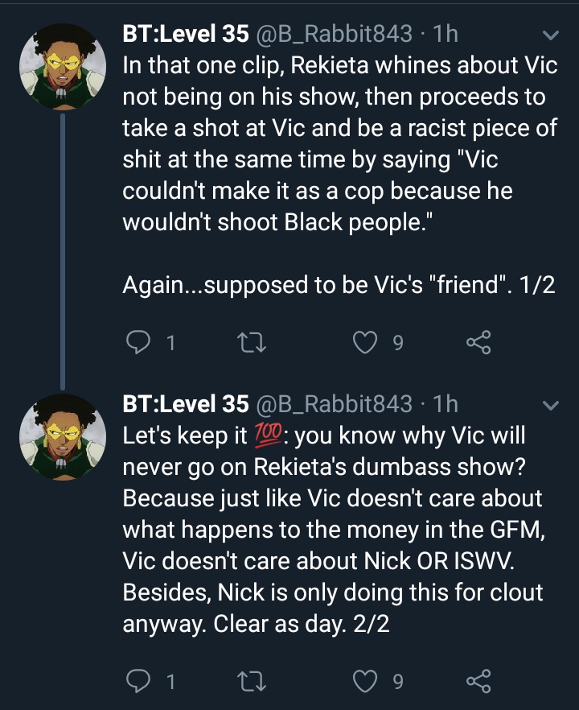Image resolution: width=579 pixels, height=710 pixels.
Task: Retweet the second tweet ending in 2/2
Action: pos(252,681)
